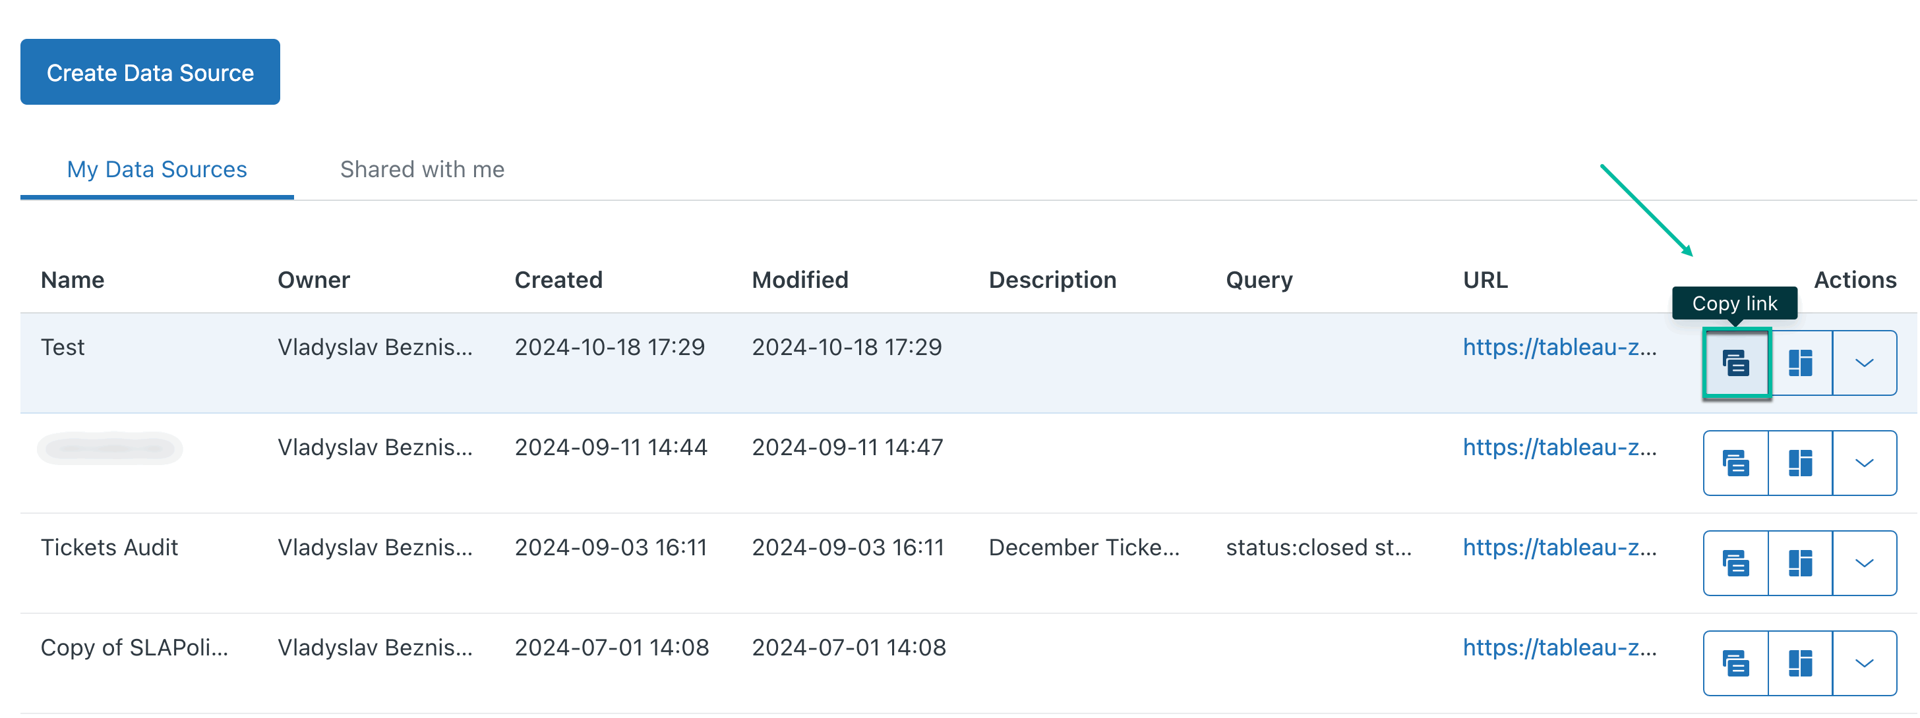Copy link for Copy of SLAPoli data source

1736,663
